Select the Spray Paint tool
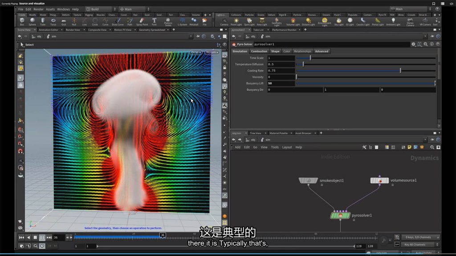Viewport: 456px width, 256px height. (x=142, y=21)
